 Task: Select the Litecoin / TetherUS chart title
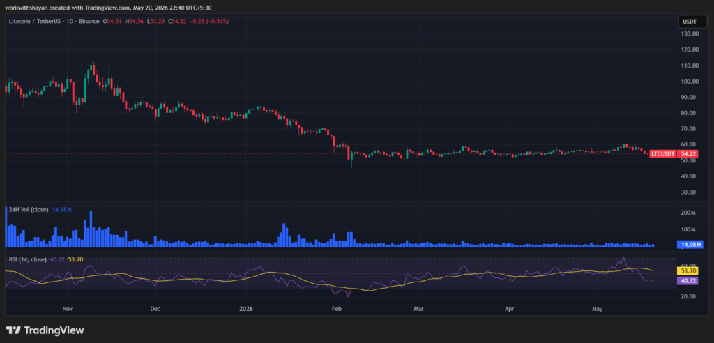tap(54, 21)
